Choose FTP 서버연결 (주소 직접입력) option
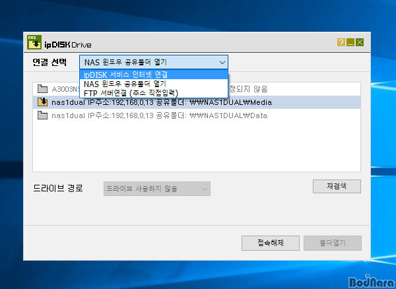396x289 pixels. tap(154, 93)
